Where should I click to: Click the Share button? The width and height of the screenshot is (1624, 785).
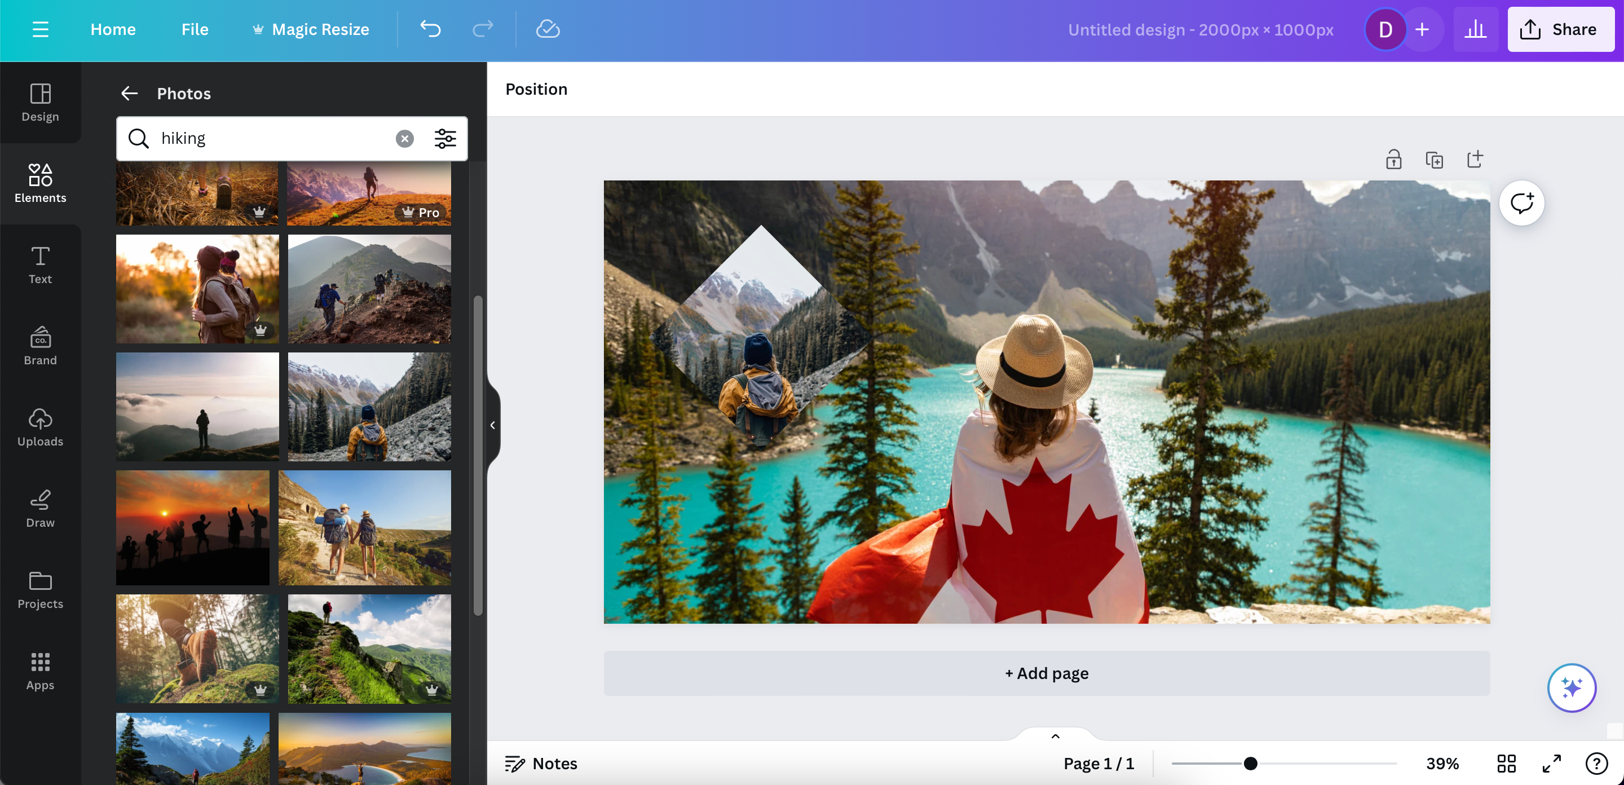tap(1560, 29)
